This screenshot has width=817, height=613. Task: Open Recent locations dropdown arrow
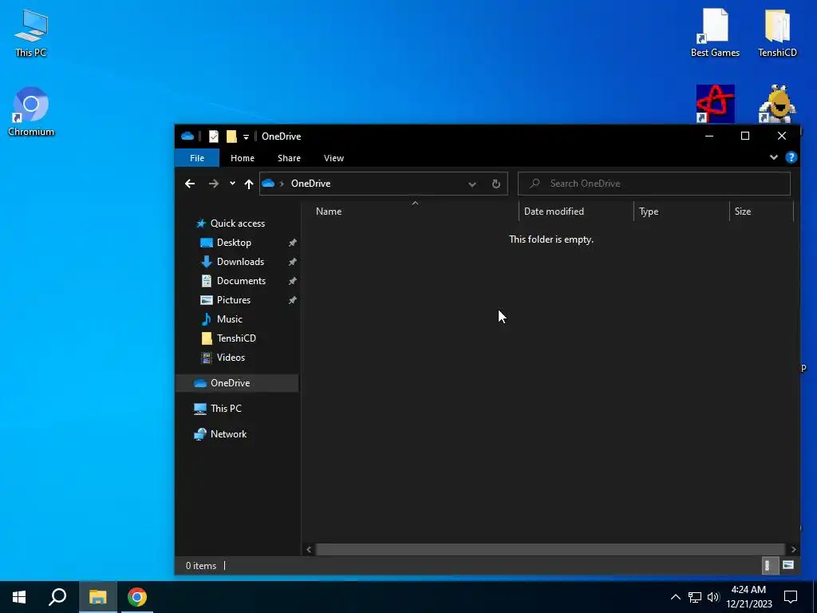232,183
